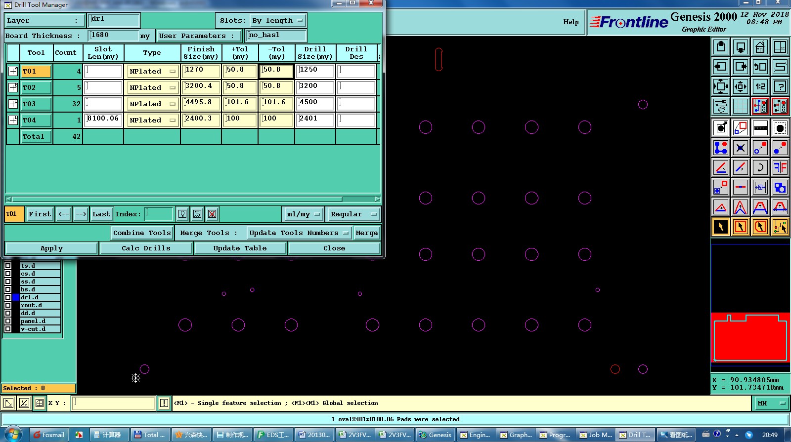This screenshot has height=442, width=791.
Task: Click the tool table horizontal scrollbar
Action: pyautogui.click(x=193, y=199)
